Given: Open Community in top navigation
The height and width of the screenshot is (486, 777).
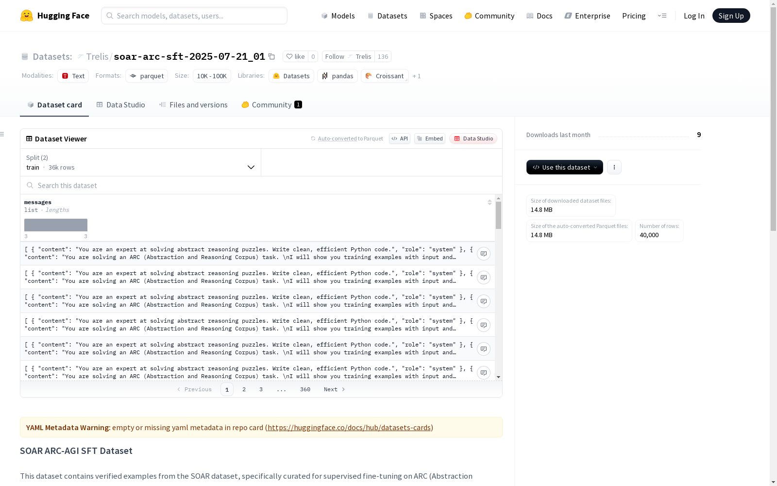Looking at the screenshot, I should (490, 16).
